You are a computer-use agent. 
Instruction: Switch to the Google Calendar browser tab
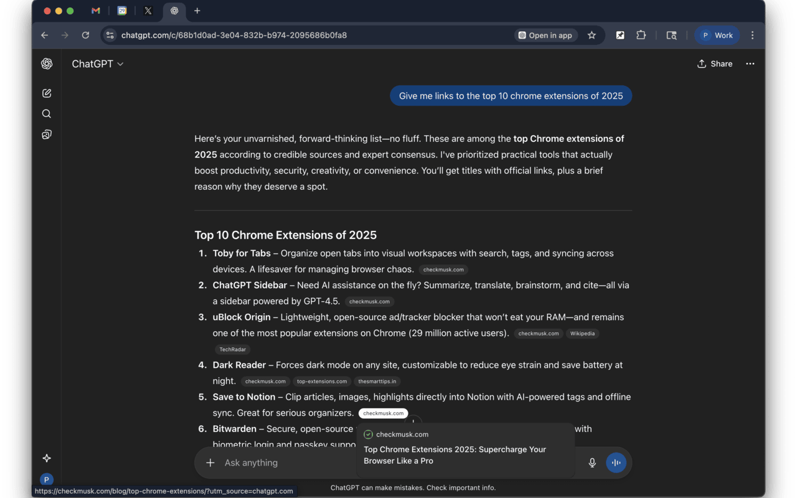click(122, 11)
